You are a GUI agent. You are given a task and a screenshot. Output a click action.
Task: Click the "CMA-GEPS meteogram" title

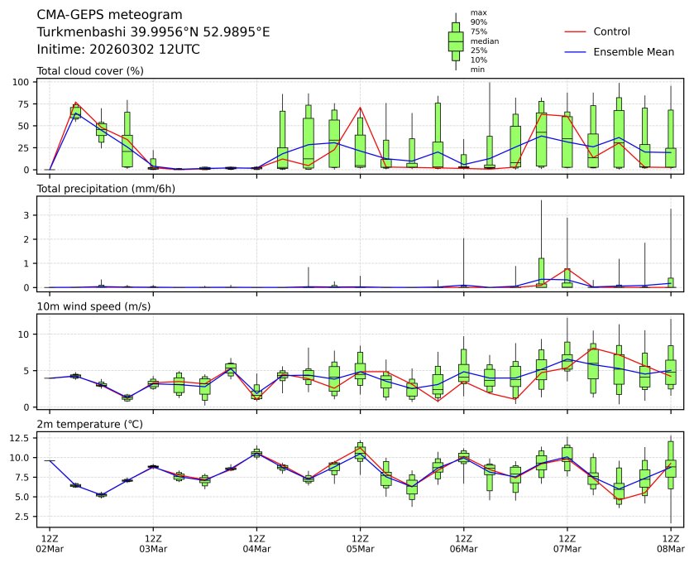pyautogui.click(x=105, y=15)
